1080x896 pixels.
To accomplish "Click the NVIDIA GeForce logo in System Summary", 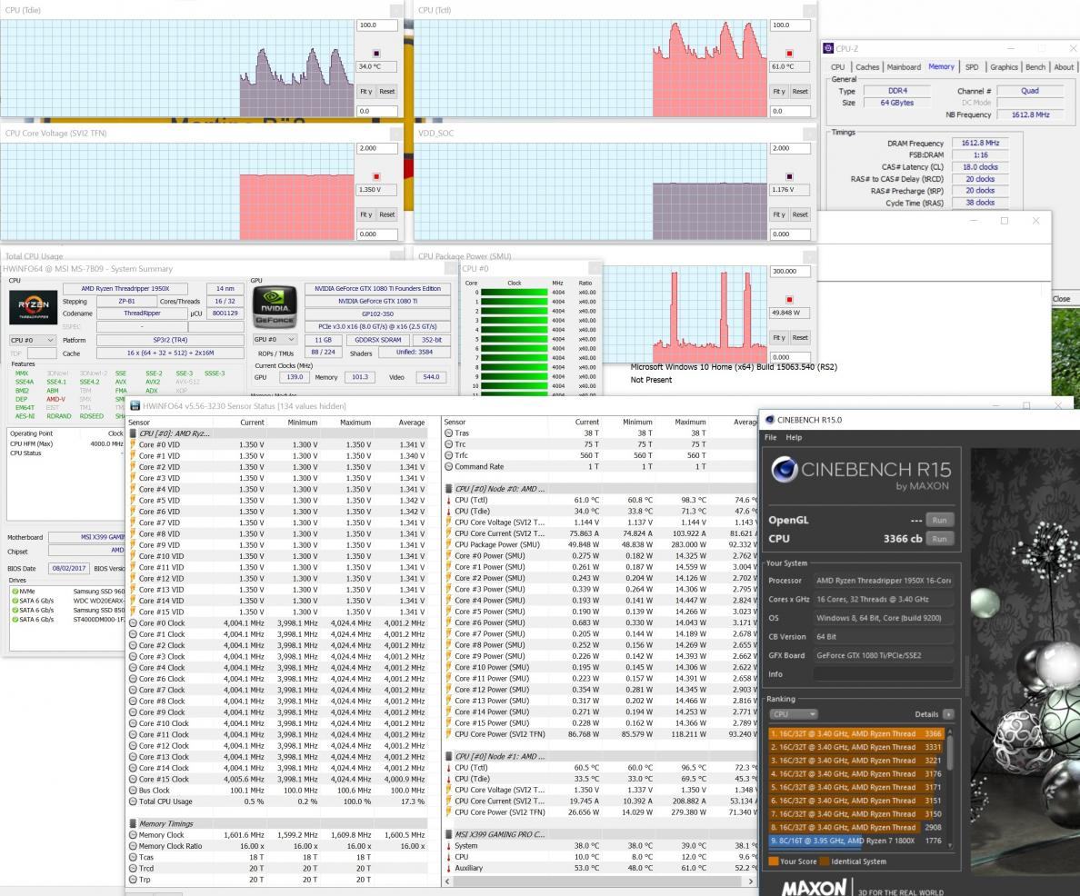I will point(275,306).
